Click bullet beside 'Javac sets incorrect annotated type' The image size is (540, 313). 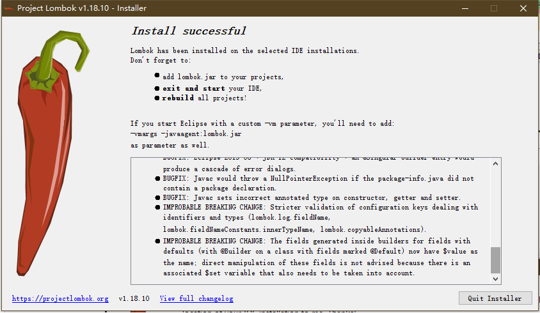click(x=158, y=198)
